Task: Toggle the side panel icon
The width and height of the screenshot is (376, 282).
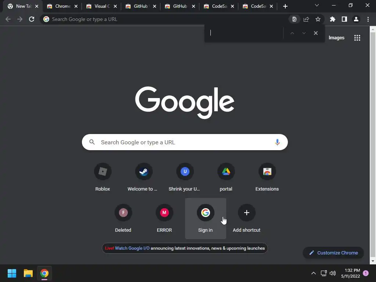Action: pos(344,19)
